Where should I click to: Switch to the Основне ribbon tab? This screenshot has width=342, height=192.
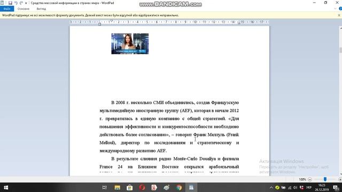pyautogui.click(x=24, y=9)
